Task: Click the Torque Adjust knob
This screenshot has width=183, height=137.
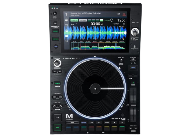Action: (x=121, y=60)
